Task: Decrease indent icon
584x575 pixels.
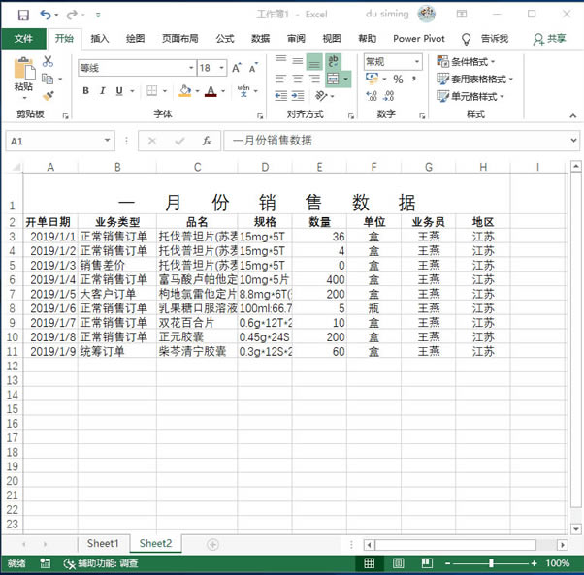Action: pyautogui.click(x=280, y=96)
